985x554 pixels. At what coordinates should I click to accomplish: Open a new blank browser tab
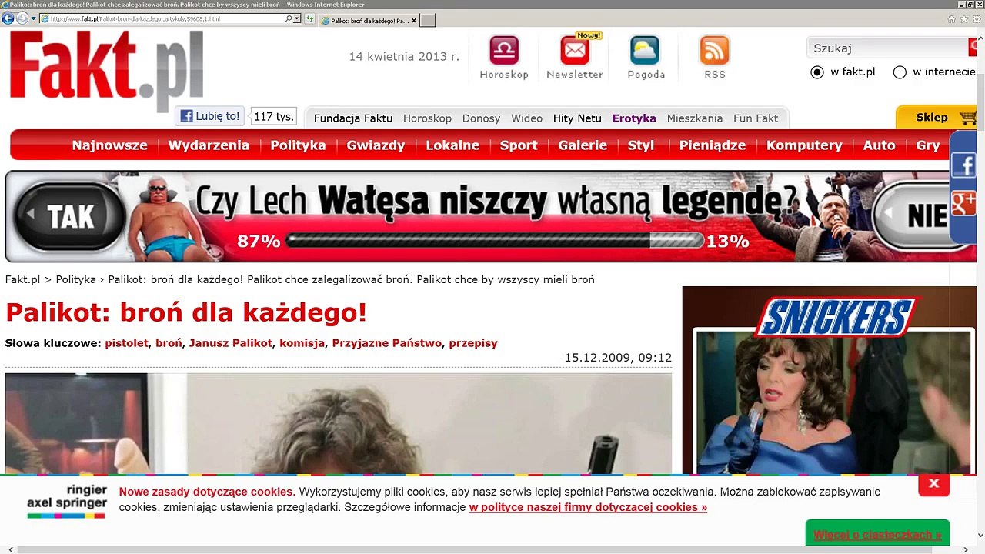(427, 21)
